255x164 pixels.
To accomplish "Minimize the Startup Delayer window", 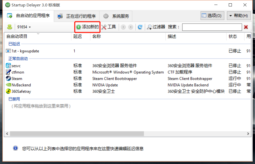I will pos(216,5).
